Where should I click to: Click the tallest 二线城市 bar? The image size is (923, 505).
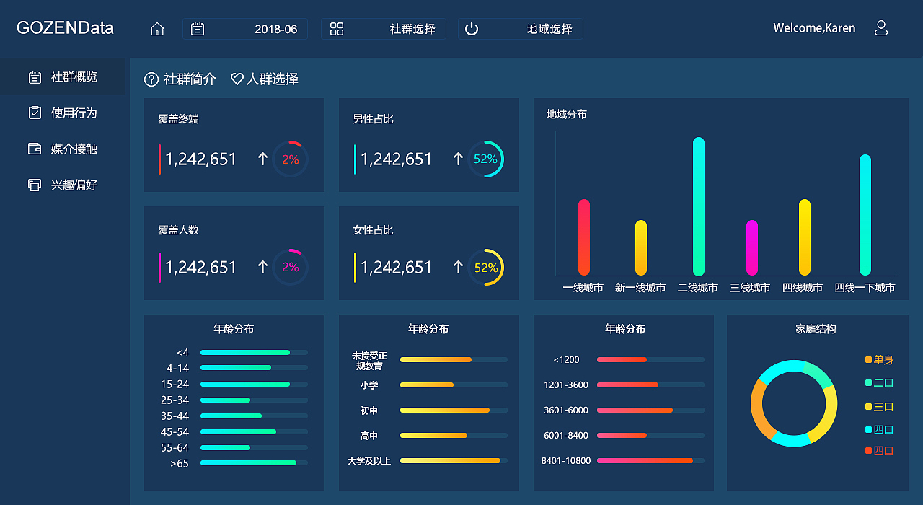click(x=699, y=206)
